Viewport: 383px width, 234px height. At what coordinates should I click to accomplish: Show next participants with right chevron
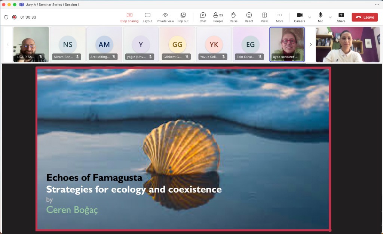coord(310,45)
